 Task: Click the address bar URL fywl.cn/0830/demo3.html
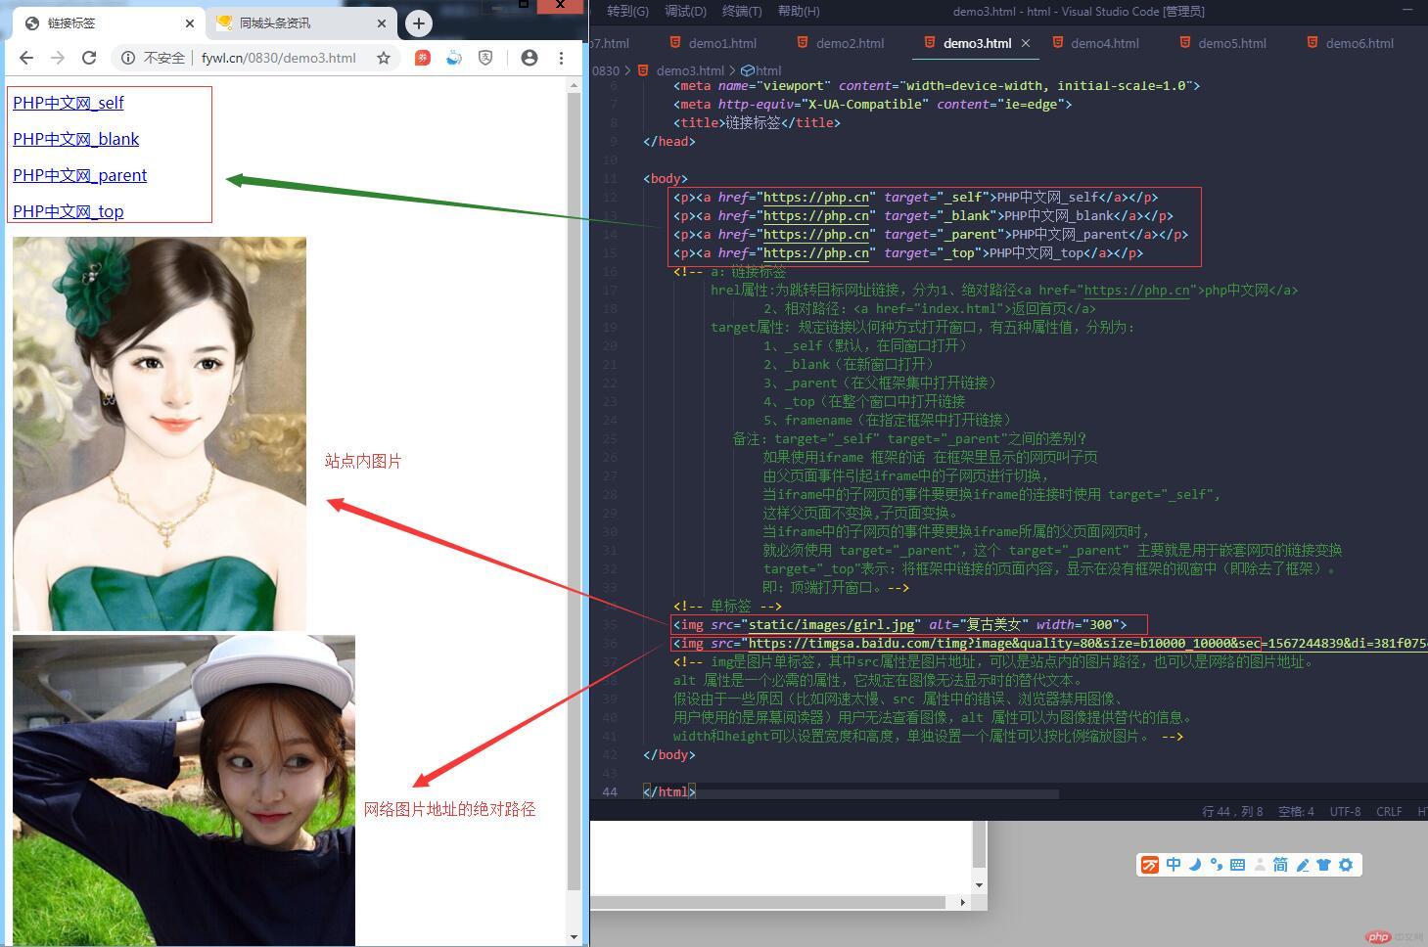click(x=279, y=58)
